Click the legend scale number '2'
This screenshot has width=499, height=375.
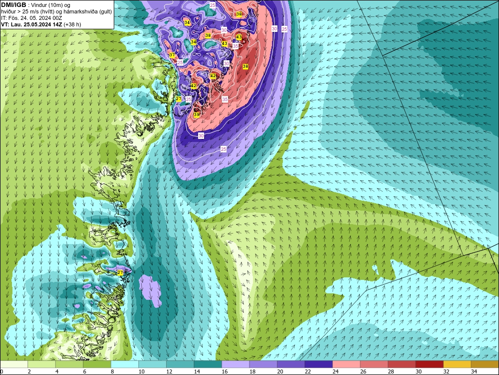coord(29,372)
